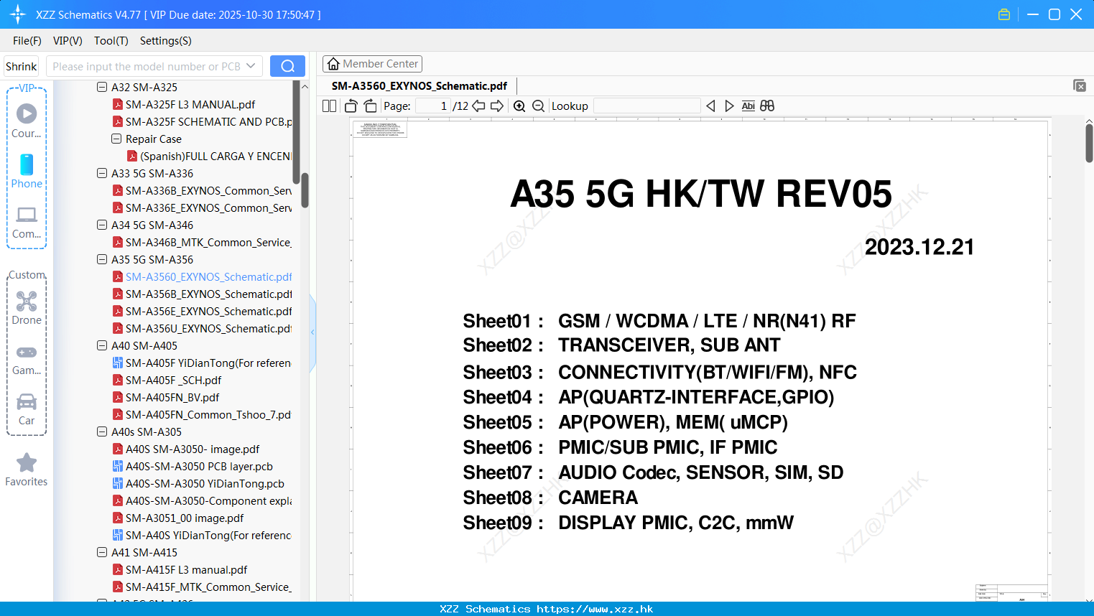Screen dimensions: 1094x616
Task: Open the VIP(V) menu
Action: (68, 41)
